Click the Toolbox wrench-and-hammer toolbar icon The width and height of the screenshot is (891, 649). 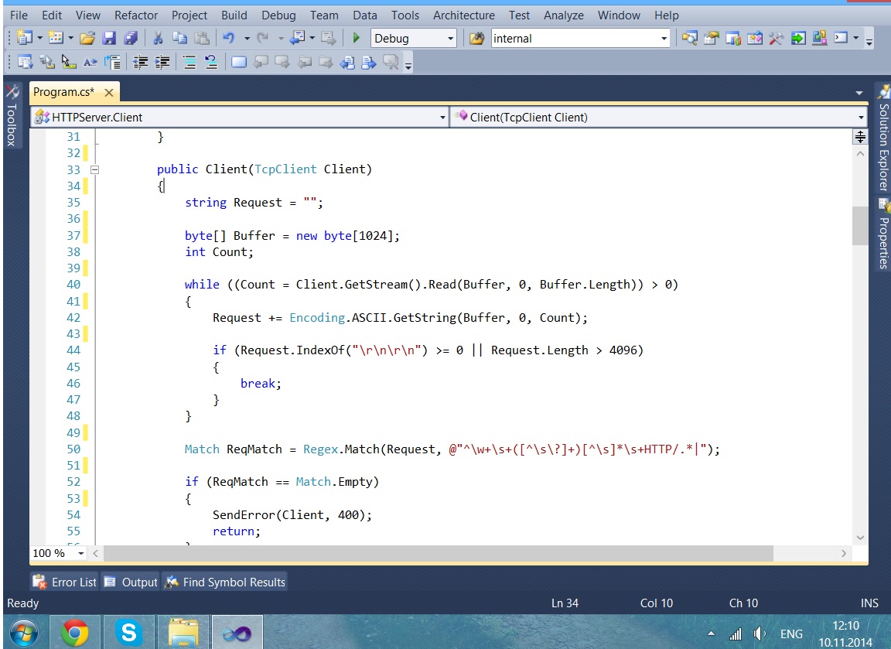(776, 38)
